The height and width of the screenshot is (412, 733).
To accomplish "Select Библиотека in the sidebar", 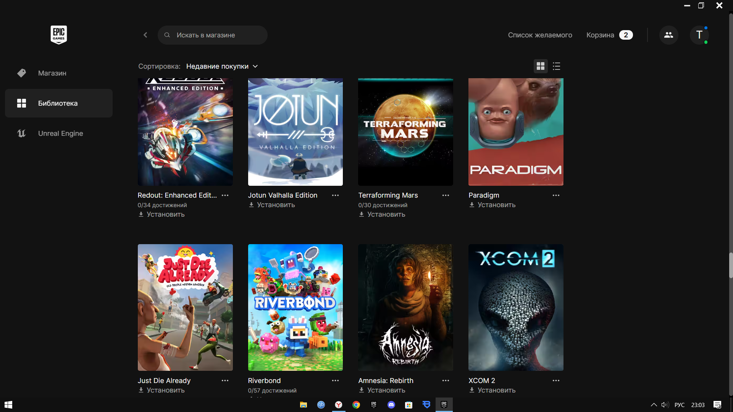I will (59, 103).
